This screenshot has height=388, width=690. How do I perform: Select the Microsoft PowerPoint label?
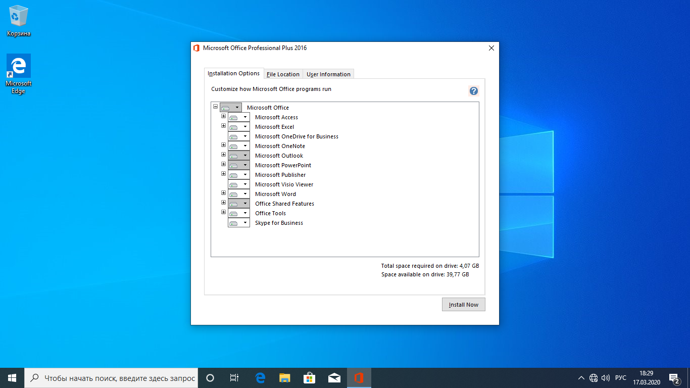(283, 165)
